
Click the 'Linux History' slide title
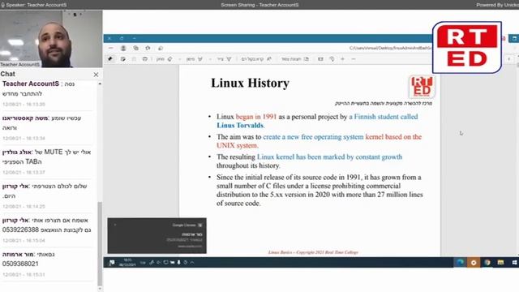click(x=251, y=83)
